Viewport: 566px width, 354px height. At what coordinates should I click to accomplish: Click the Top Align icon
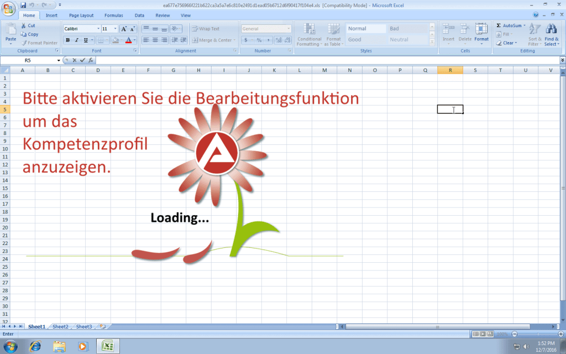click(x=146, y=29)
